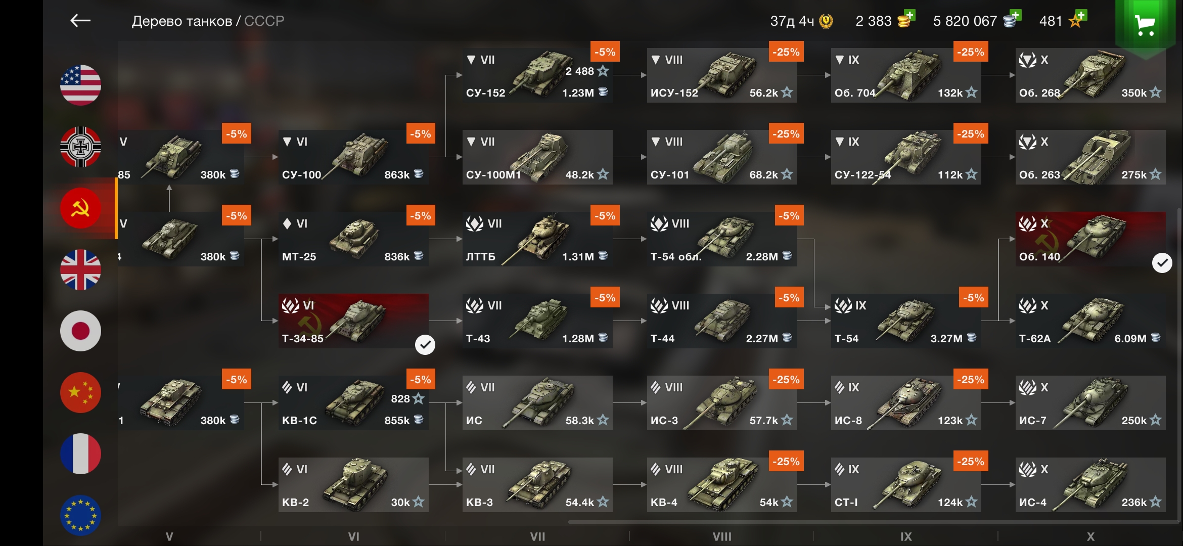Select the China flag nation
The width and height of the screenshot is (1183, 546).
point(80,392)
